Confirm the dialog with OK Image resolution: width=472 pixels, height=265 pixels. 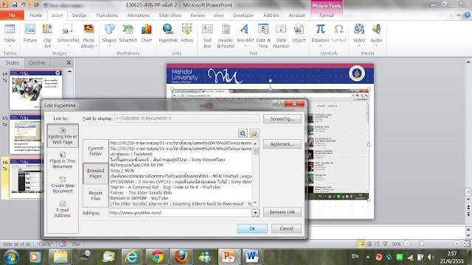(x=252, y=228)
